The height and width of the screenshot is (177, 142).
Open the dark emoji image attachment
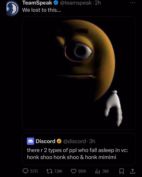point(79,73)
